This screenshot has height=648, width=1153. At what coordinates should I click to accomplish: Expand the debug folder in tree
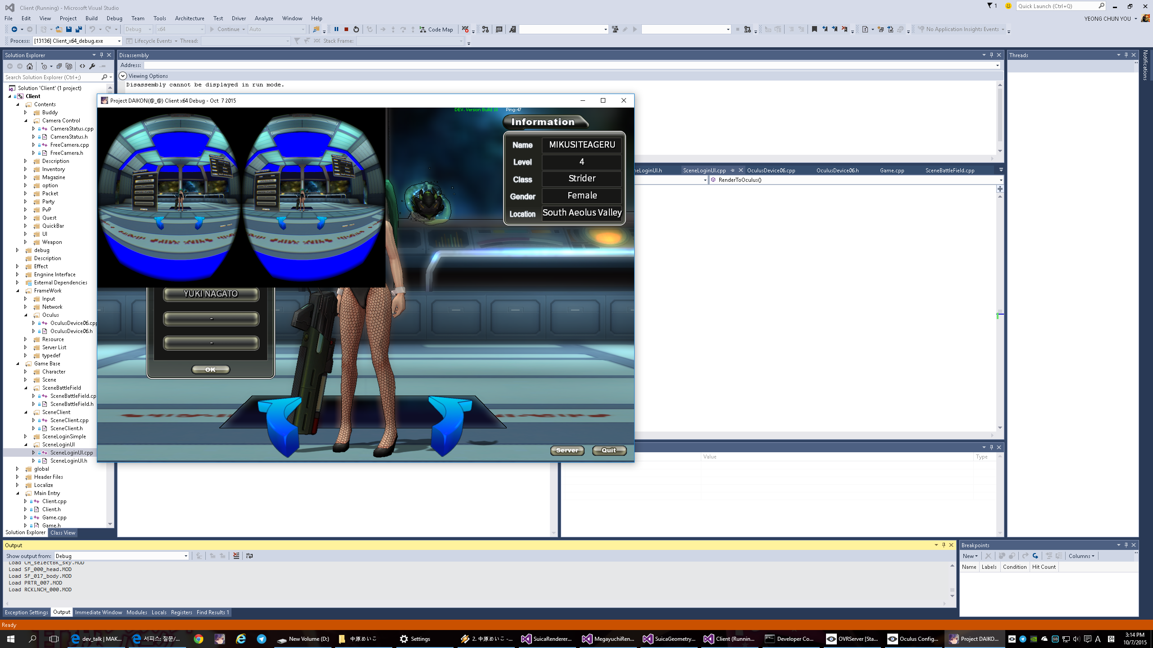[x=18, y=250]
